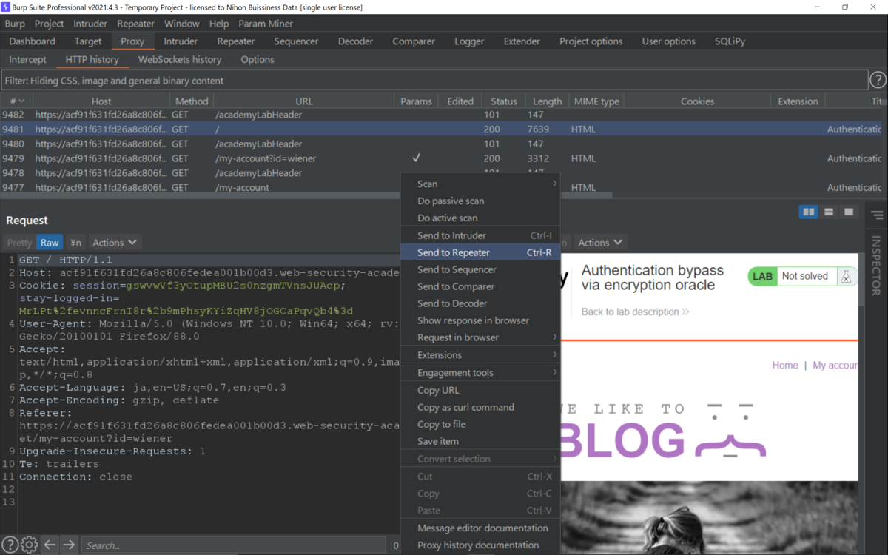Switch to the Dashboard tab
Screen dimensions: 888x555
(33, 41)
